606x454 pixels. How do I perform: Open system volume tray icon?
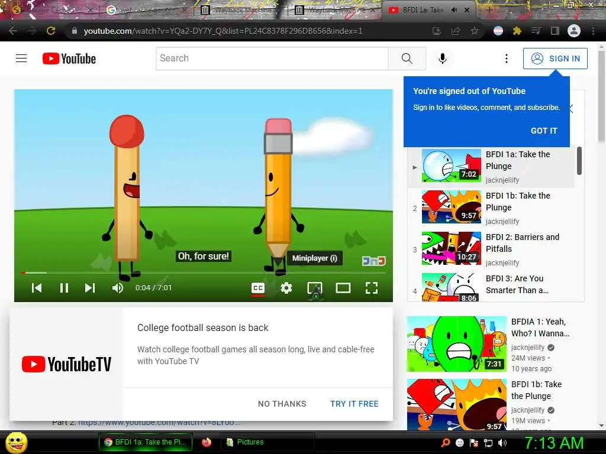502,443
